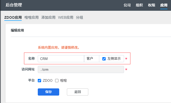Go to the 权限 section

click(152, 5)
